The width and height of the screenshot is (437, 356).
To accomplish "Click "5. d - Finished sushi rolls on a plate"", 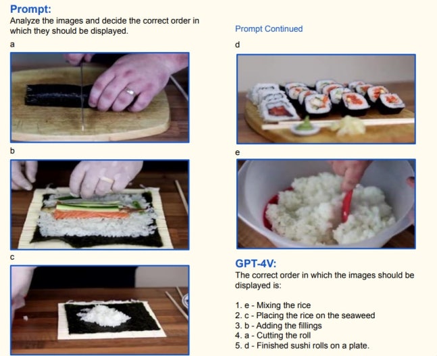I will tap(302, 345).
